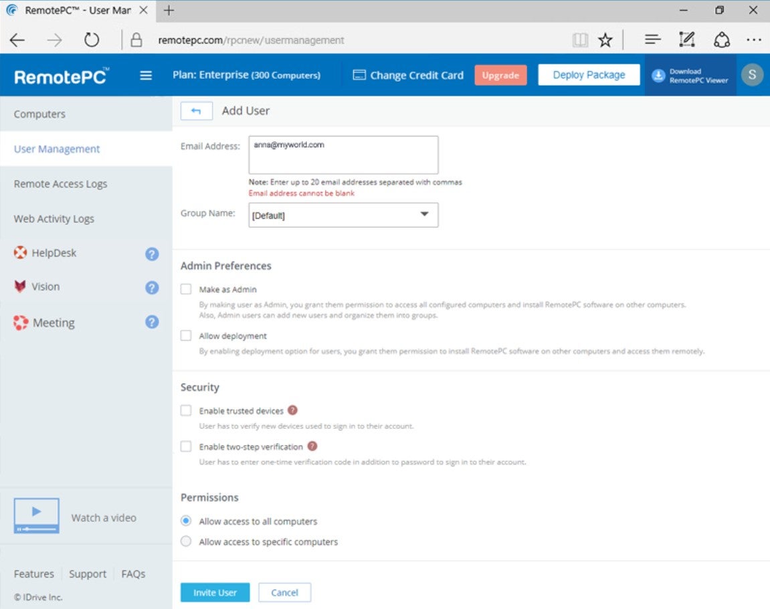Image resolution: width=770 pixels, height=609 pixels.
Task: Show two-step verification help icon
Action: 312,446
